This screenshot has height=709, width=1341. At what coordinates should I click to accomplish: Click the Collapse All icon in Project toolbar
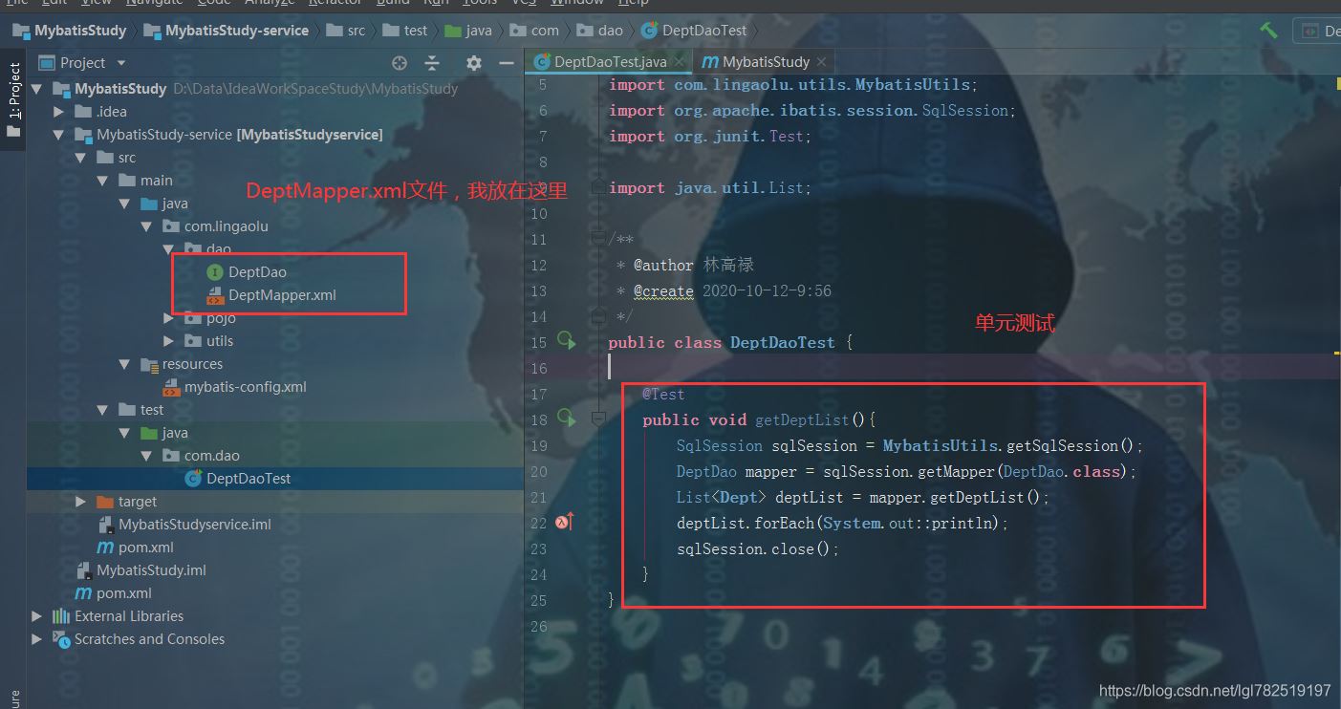[432, 62]
